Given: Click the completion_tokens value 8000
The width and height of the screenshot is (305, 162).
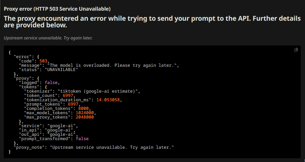Looking at the screenshot, I should (x=83, y=108).
